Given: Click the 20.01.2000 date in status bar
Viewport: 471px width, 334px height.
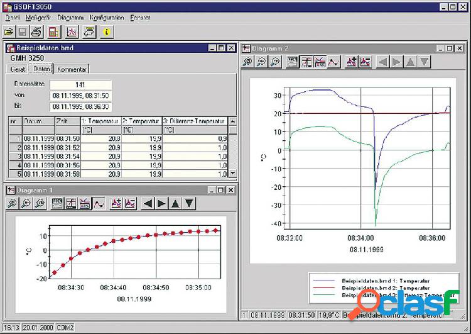Looking at the screenshot, I should (38, 327).
